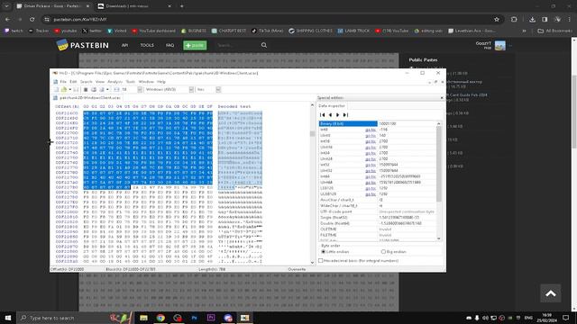Expand bookmarks overflow chevron in Chrome
Screen dimensions: 577x324
point(524,31)
